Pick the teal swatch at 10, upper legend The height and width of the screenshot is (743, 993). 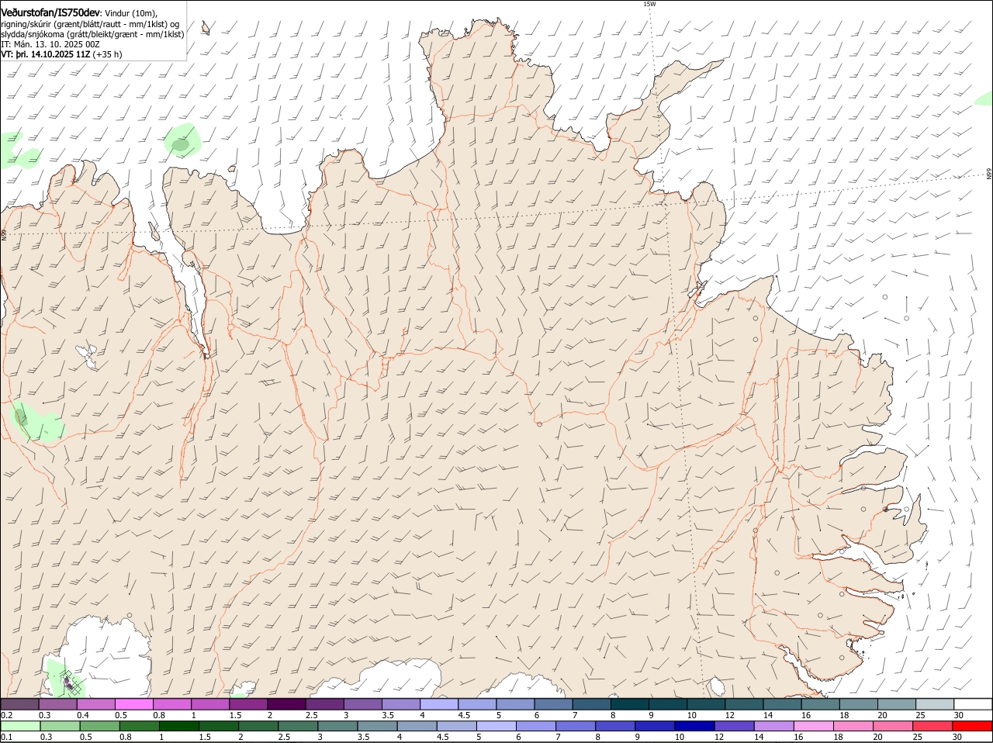705,704
